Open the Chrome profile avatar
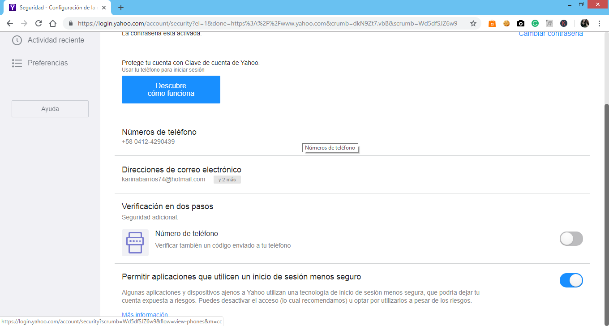This screenshot has width=609, height=326. (x=585, y=23)
